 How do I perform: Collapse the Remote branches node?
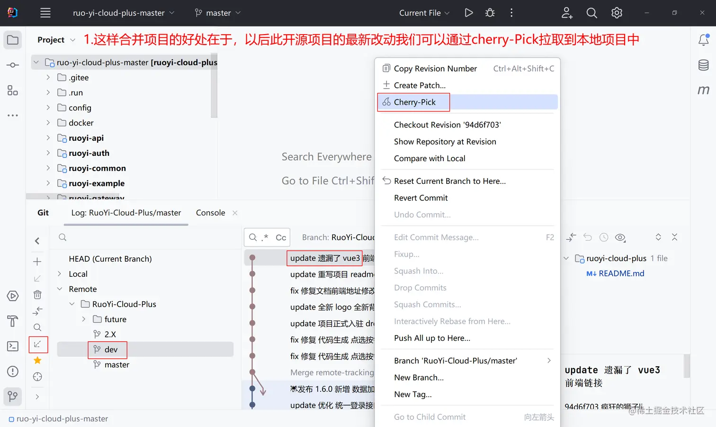pyautogui.click(x=59, y=289)
